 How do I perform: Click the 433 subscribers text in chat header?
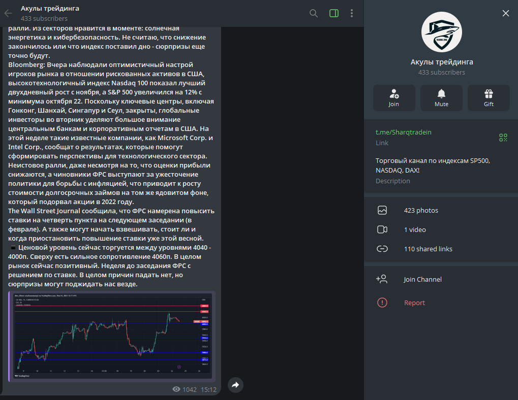click(44, 18)
